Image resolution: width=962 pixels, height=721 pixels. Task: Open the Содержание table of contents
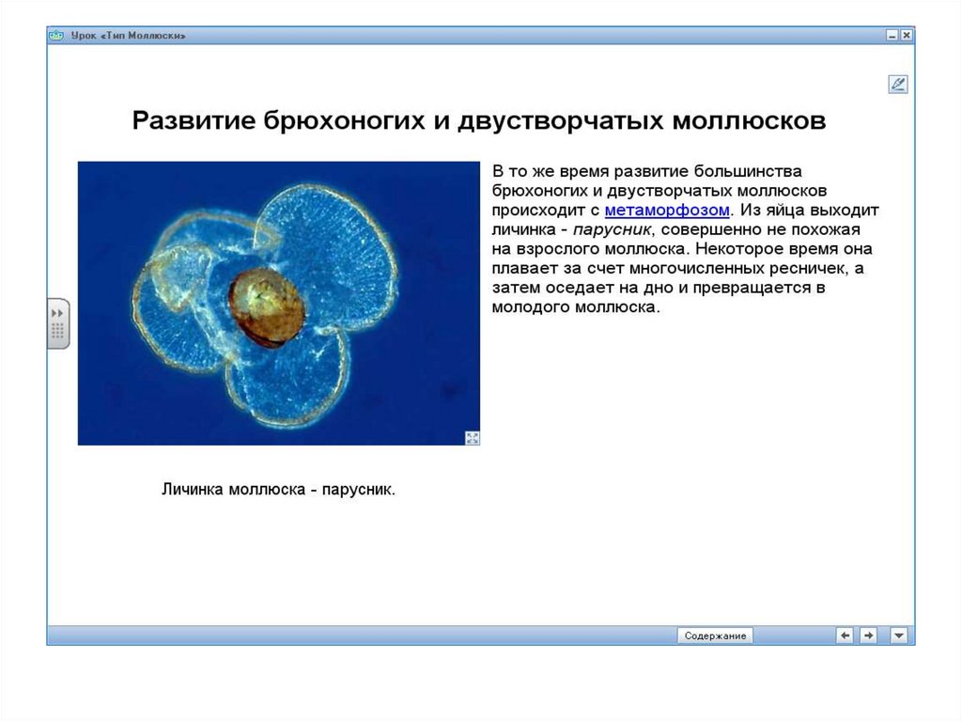point(715,635)
